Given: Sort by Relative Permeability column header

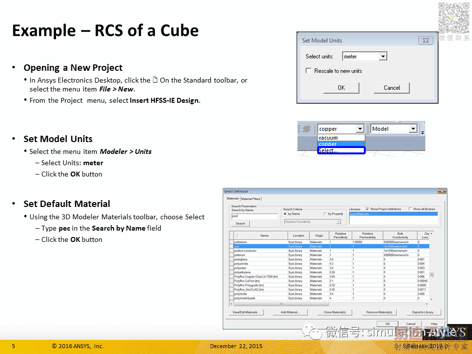Looking at the screenshot, I should [x=368, y=236].
